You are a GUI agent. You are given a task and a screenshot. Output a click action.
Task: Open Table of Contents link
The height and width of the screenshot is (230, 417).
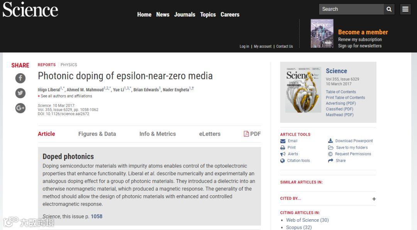pyautogui.click(x=341, y=92)
